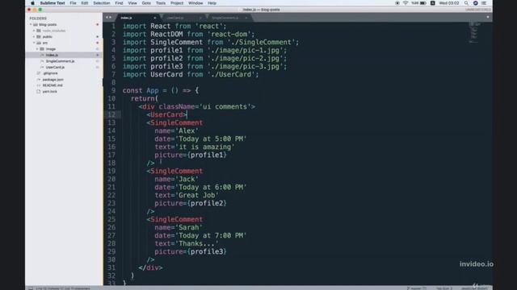Click line number 12 in gutter
The width and height of the screenshot is (517, 290).
click(111, 114)
